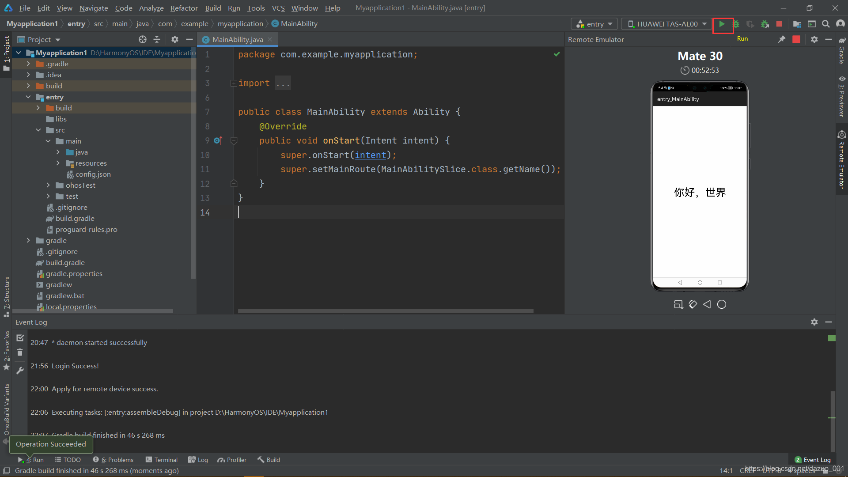
Task: Expand the .gradle folder
Action: 28,64
